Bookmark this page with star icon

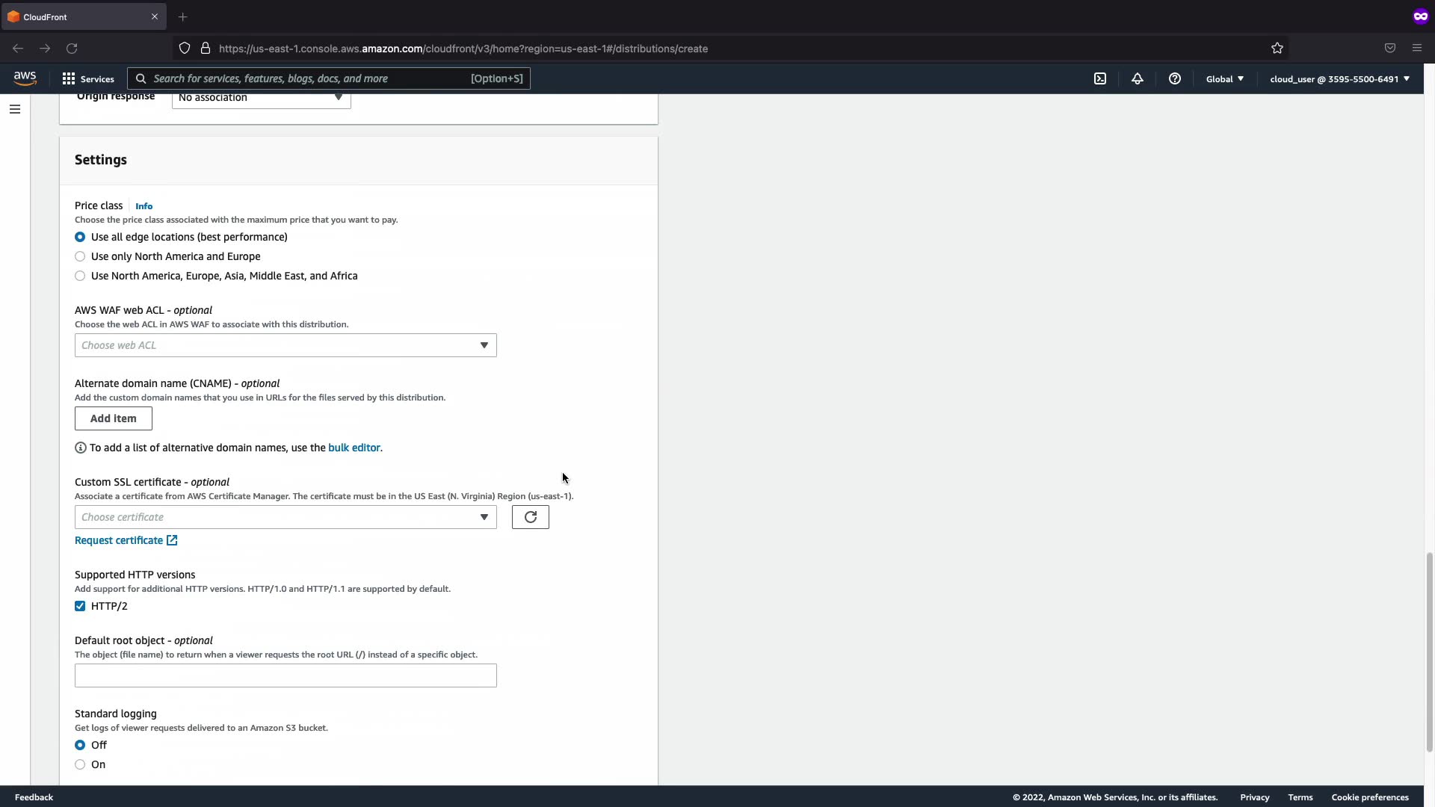(x=1277, y=49)
